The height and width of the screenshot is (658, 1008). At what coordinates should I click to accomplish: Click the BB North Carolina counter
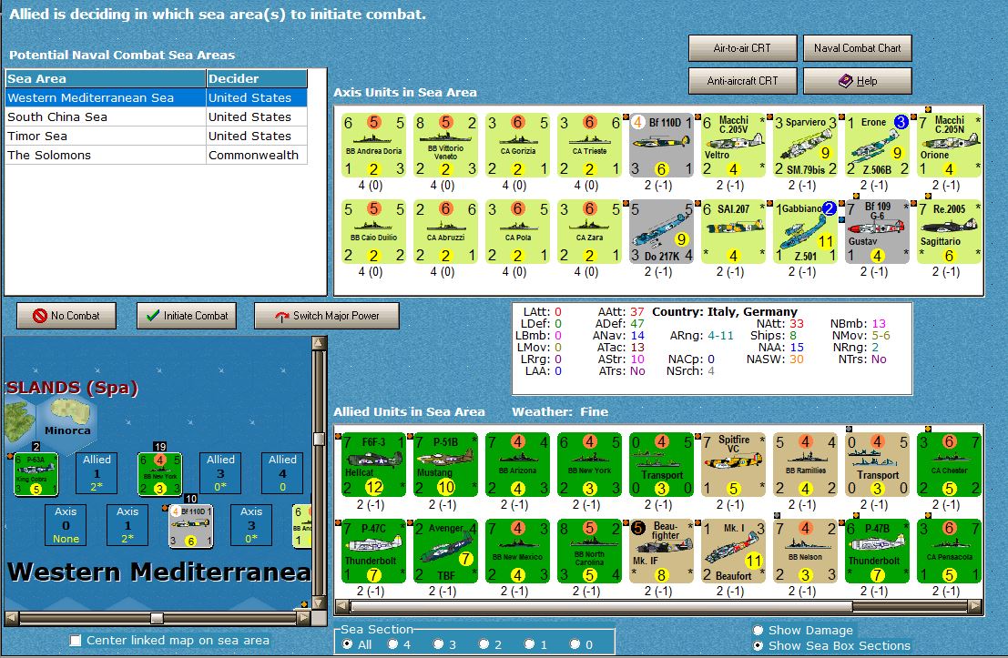pos(589,552)
